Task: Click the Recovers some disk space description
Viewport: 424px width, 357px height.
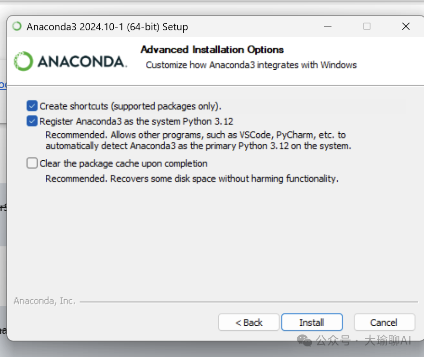Action: pyautogui.click(x=192, y=179)
